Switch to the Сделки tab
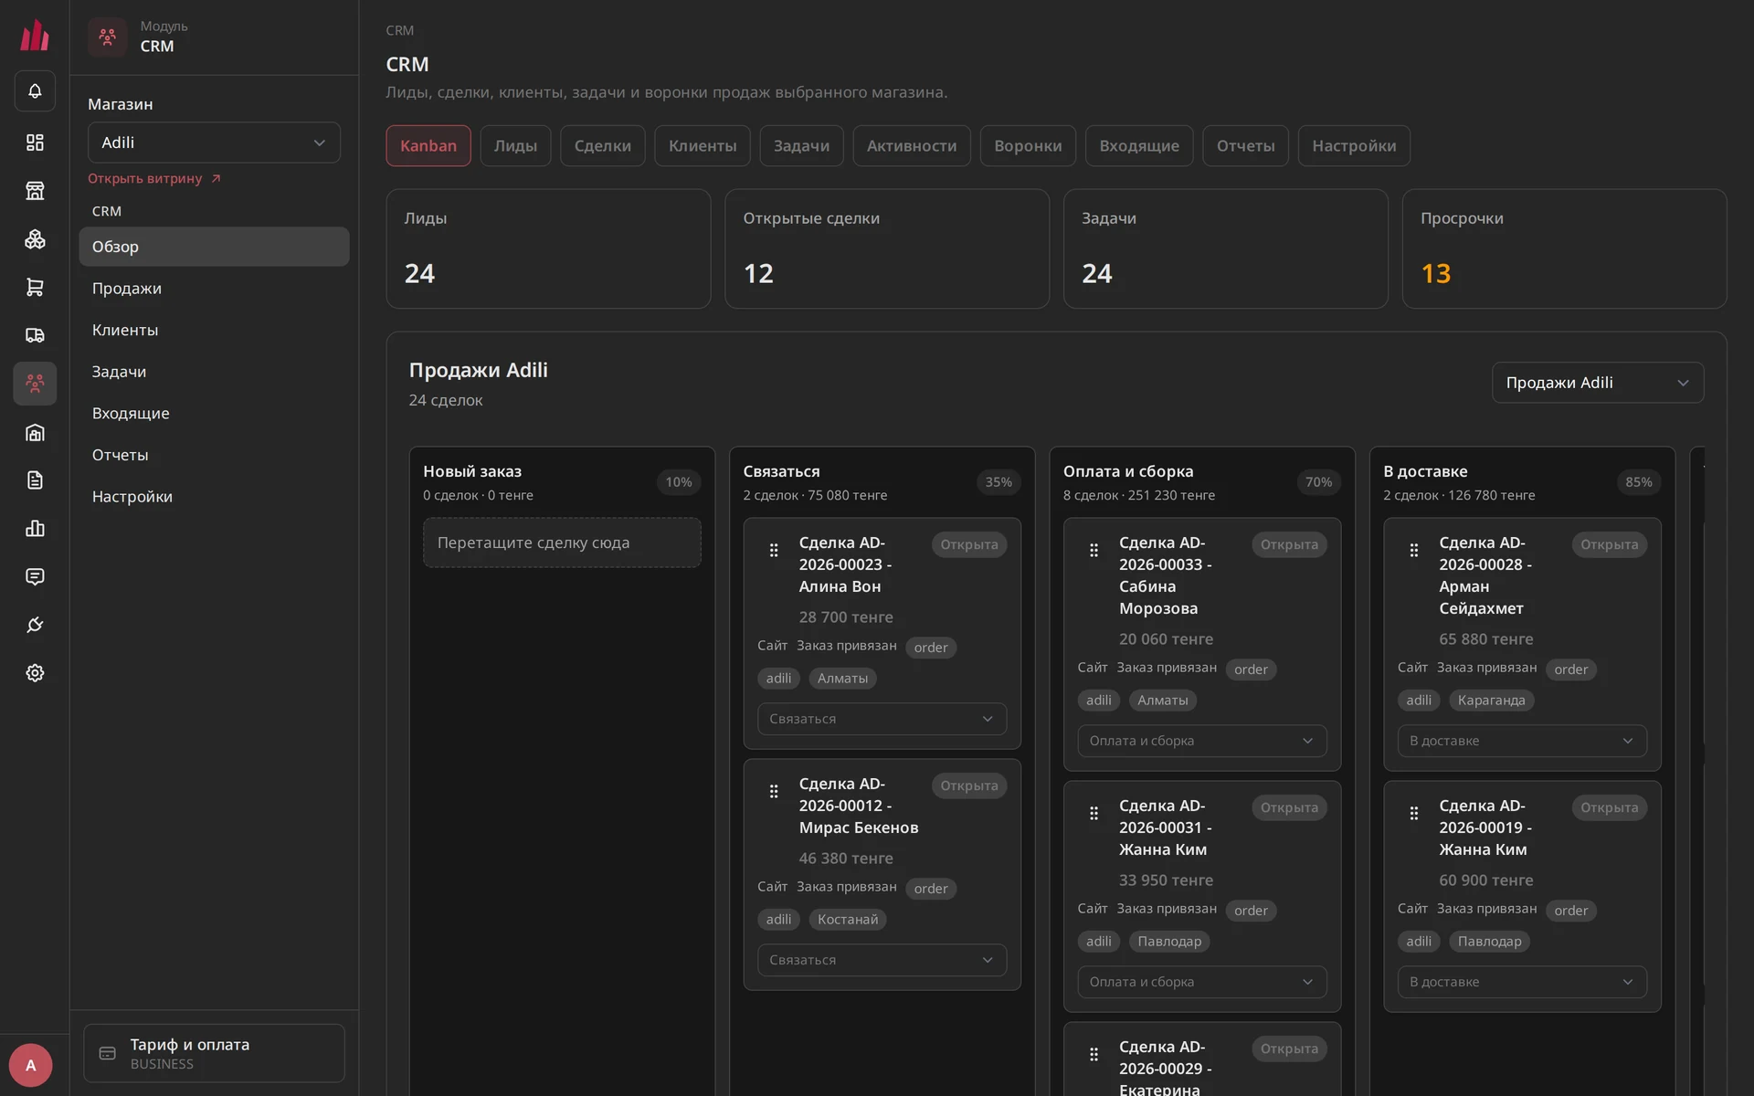 tap(603, 146)
